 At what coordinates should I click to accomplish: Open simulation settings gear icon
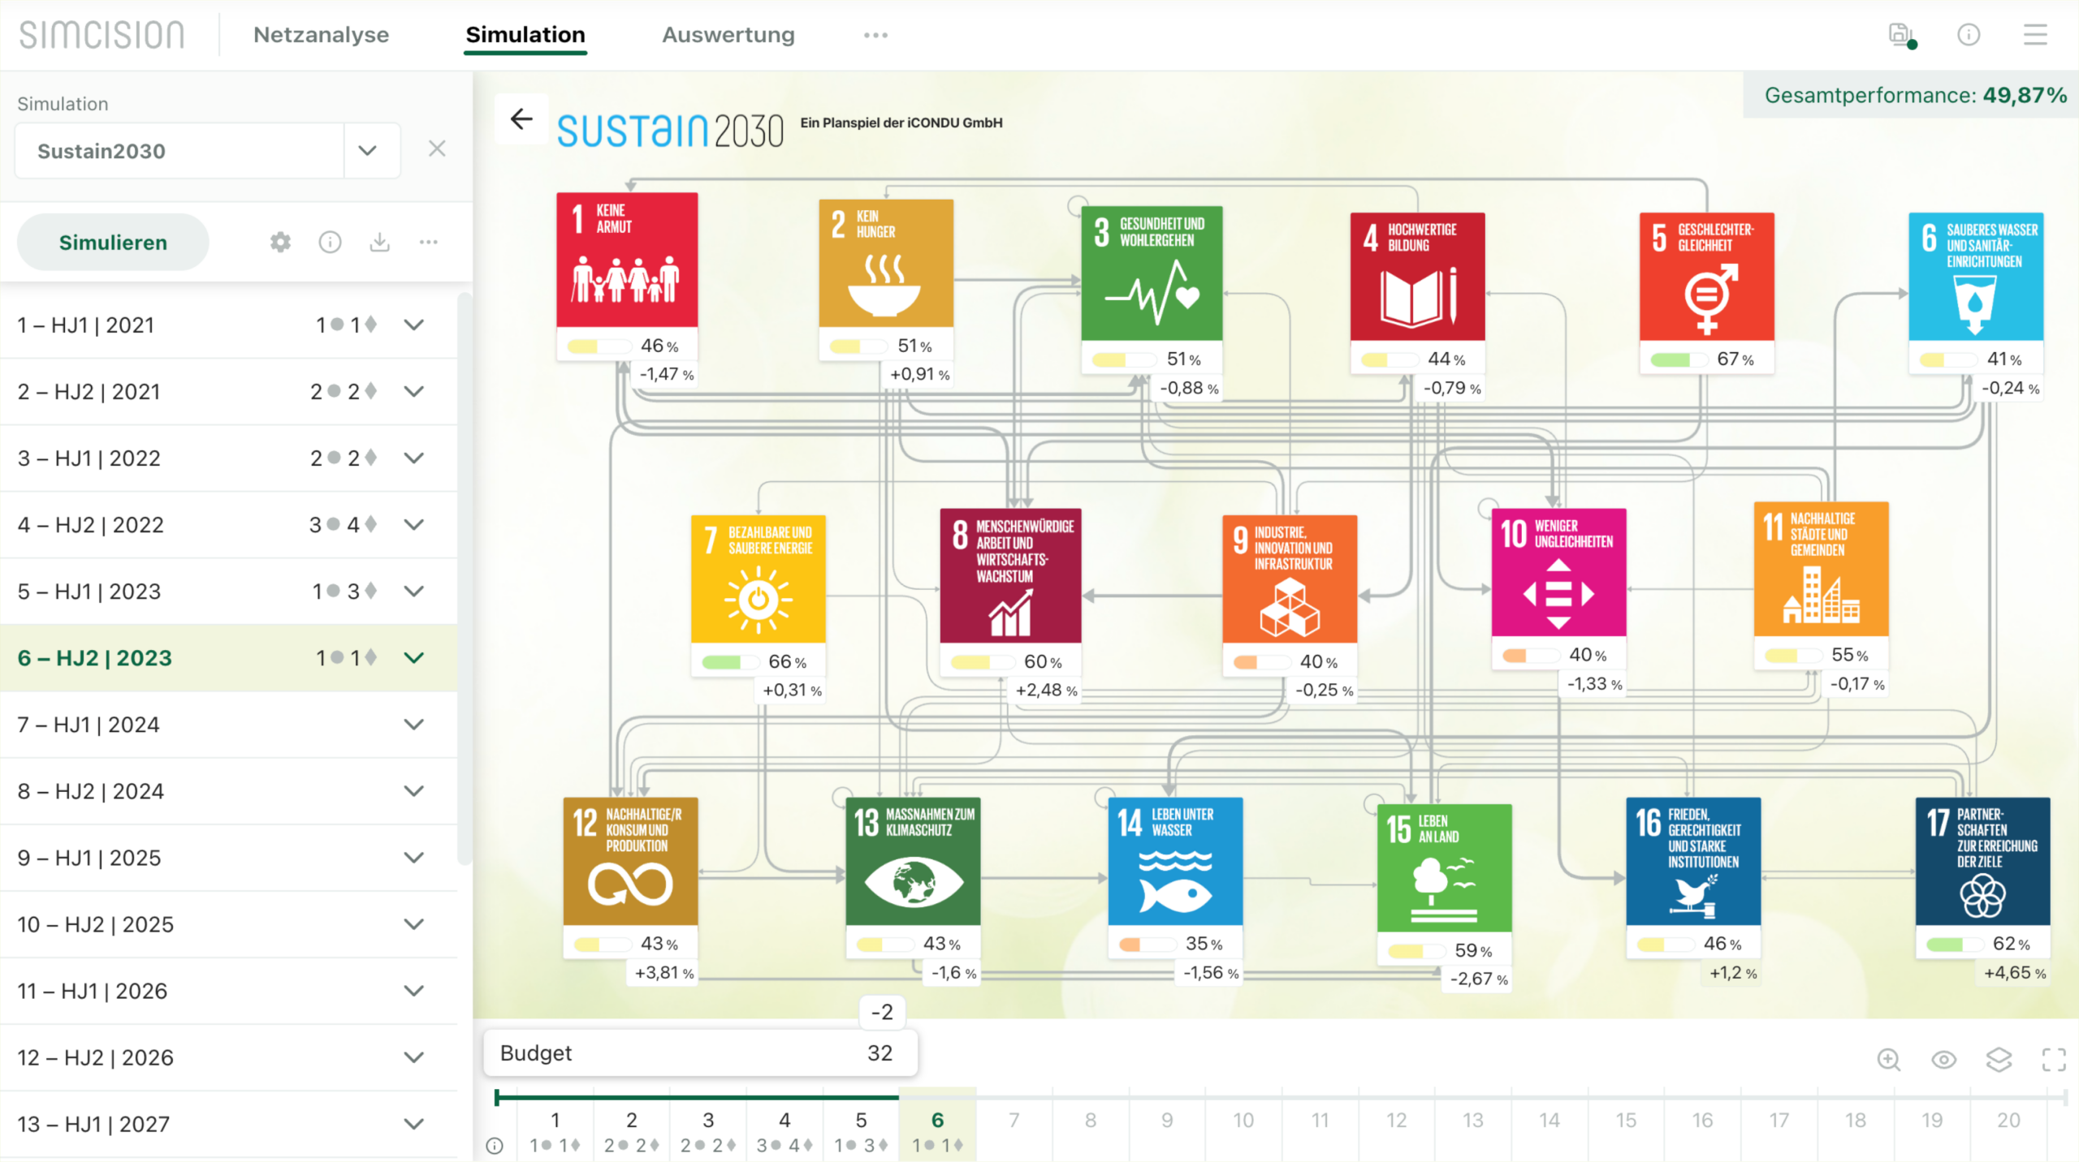pyautogui.click(x=280, y=242)
